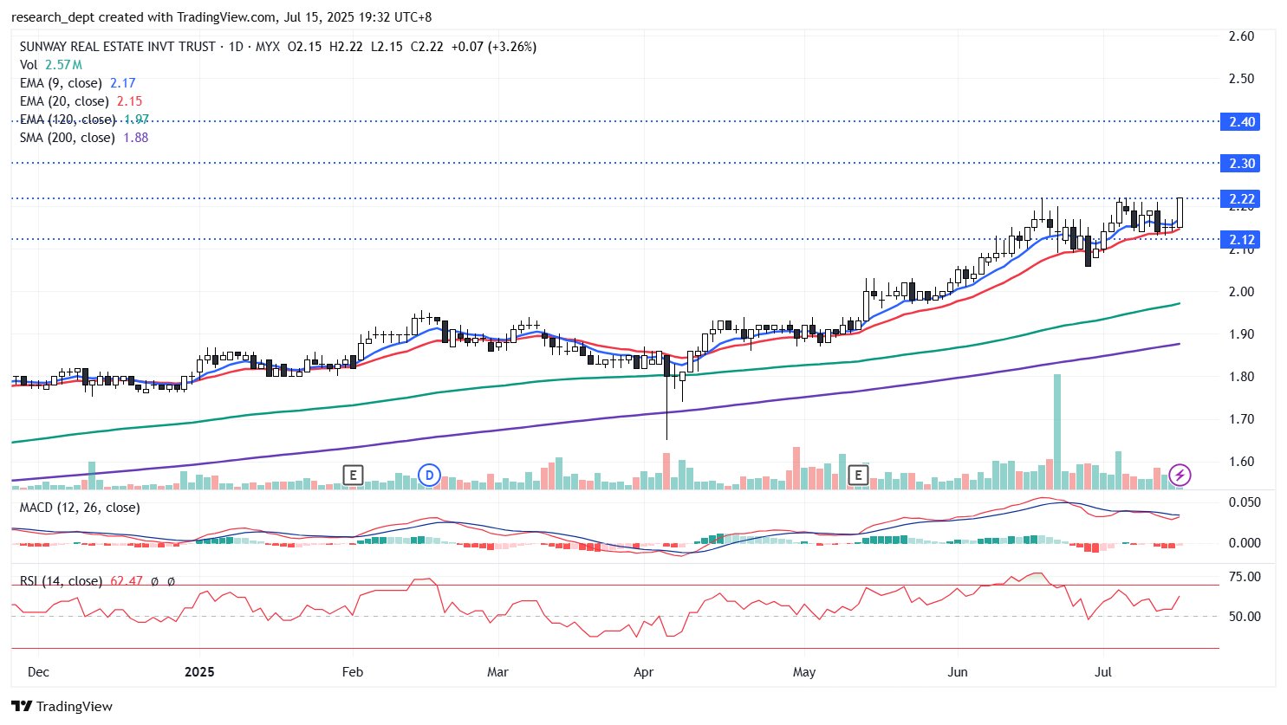Viewport: 1287px width, 725px height.
Task: Click the Jul label on time axis
Action: (1103, 672)
